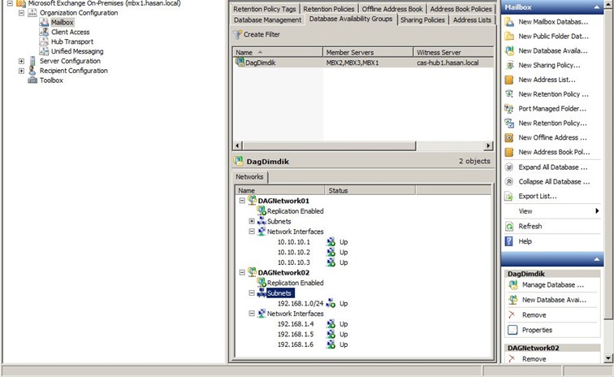Collapse the Organization Configuration node
The width and height of the screenshot is (614, 377).
(22, 12)
